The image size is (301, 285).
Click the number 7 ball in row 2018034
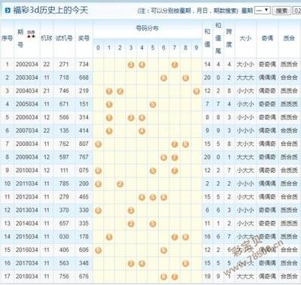[175, 277]
